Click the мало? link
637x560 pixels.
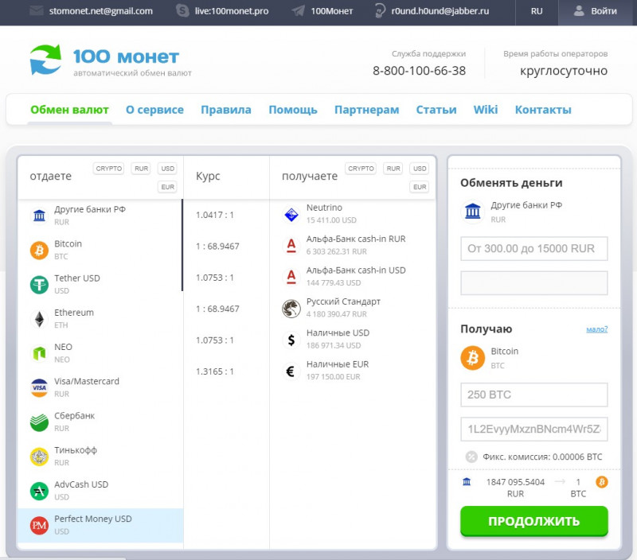tap(596, 329)
